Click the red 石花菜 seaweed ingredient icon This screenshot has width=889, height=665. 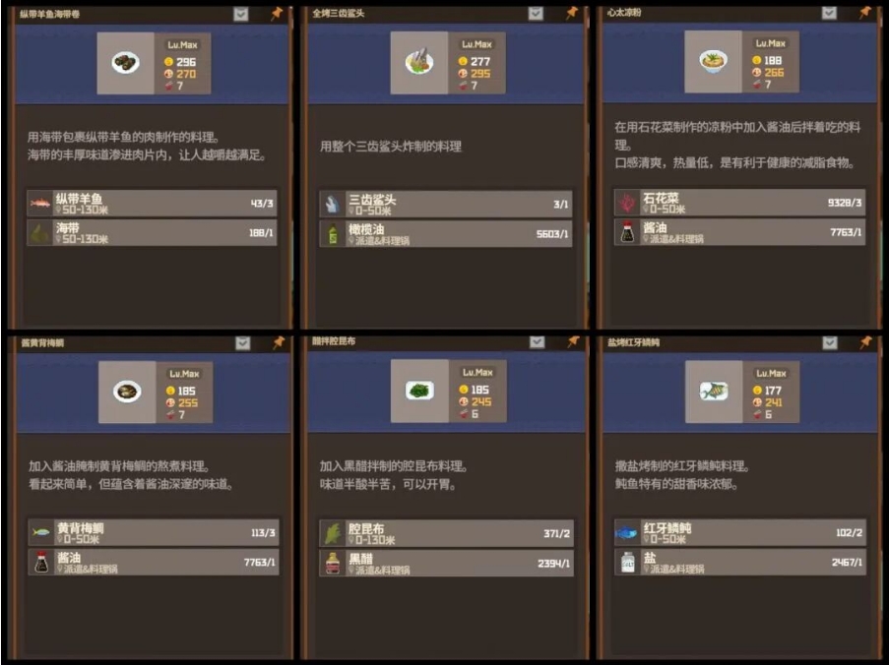pyautogui.click(x=626, y=203)
